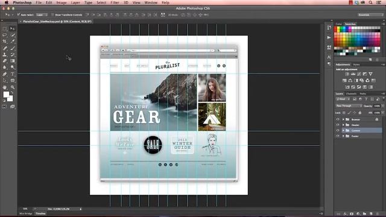386x217 pixels.
Task: Change screen mode from the toolbox
Action: [x=12, y=107]
